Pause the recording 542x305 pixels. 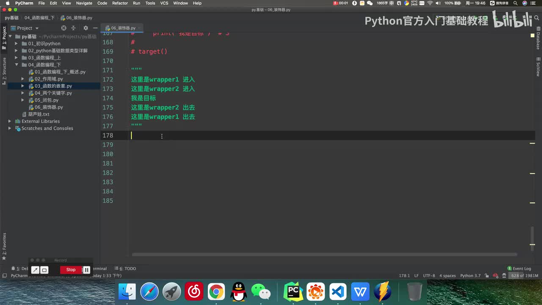tap(86, 270)
